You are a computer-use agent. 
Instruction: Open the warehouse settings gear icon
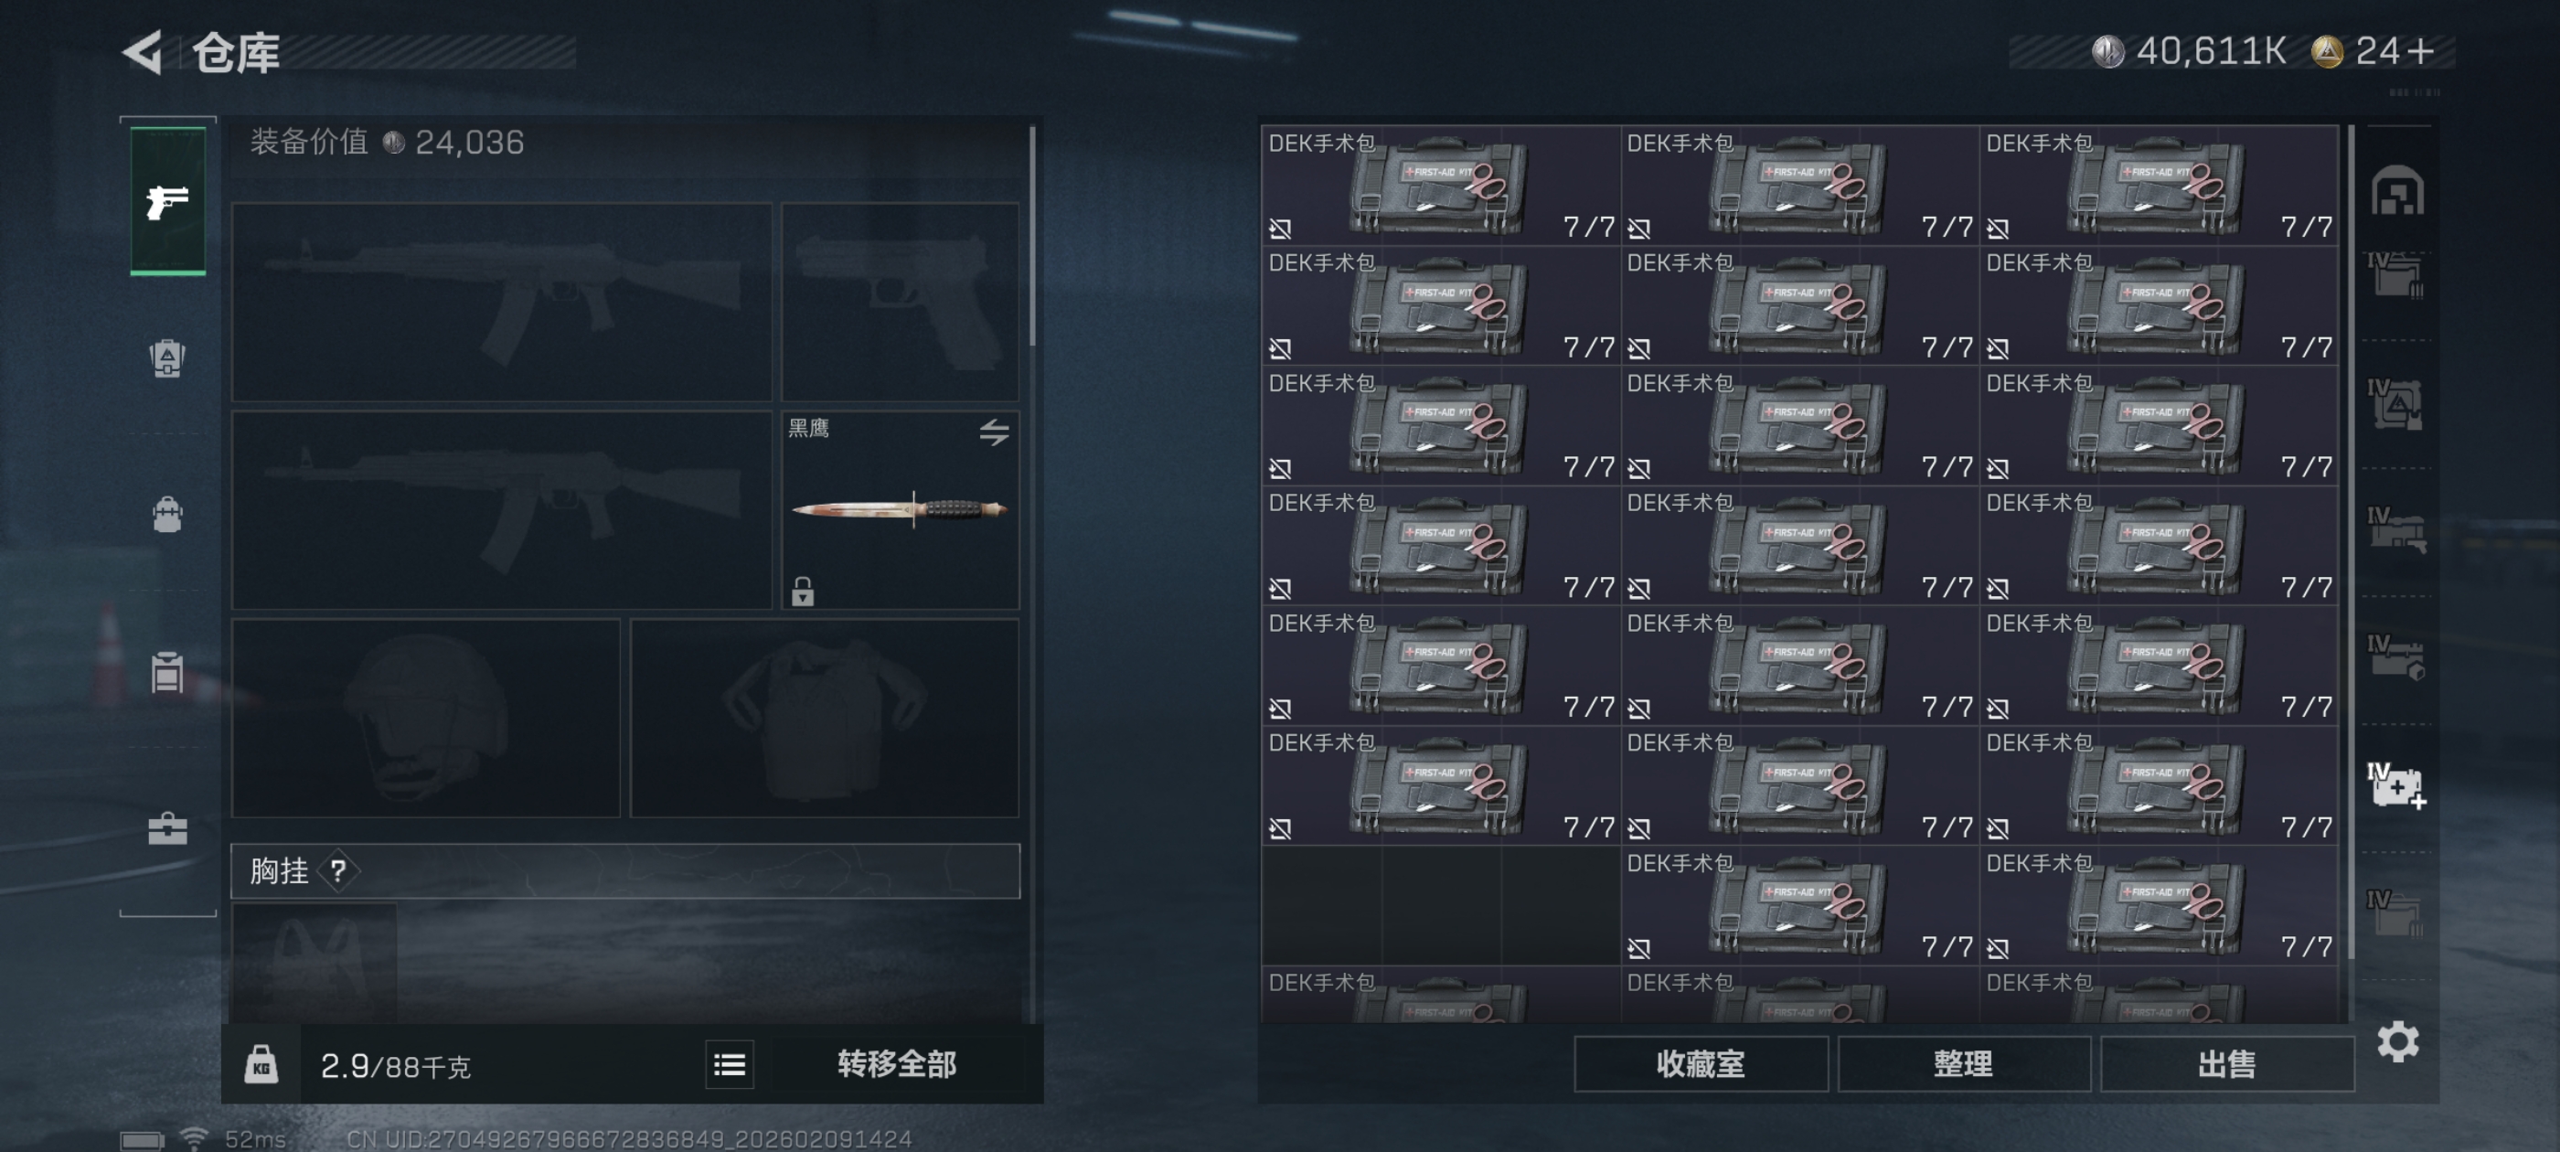[2398, 1041]
